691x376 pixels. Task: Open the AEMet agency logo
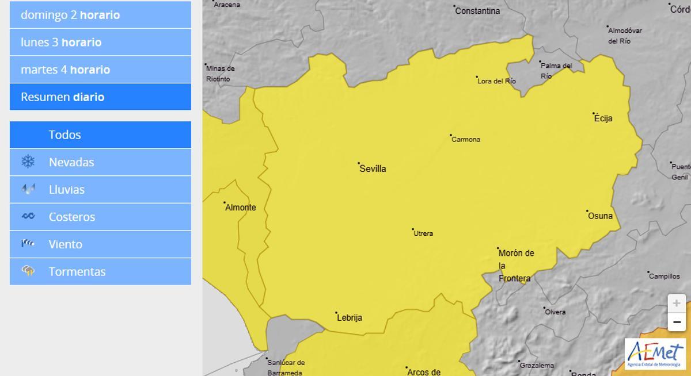click(x=656, y=354)
